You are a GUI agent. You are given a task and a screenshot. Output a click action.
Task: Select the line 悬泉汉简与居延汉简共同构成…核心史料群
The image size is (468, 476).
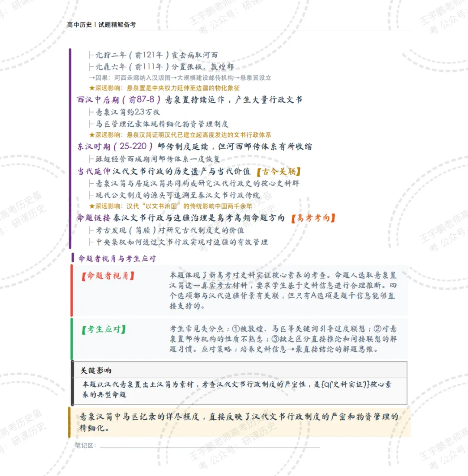tap(194, 183)
